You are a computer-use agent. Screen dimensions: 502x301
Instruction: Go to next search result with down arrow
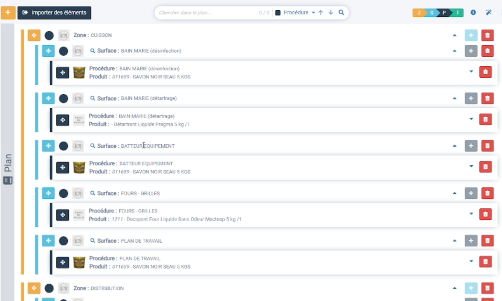pyautogui.click(x=331, y=12)
